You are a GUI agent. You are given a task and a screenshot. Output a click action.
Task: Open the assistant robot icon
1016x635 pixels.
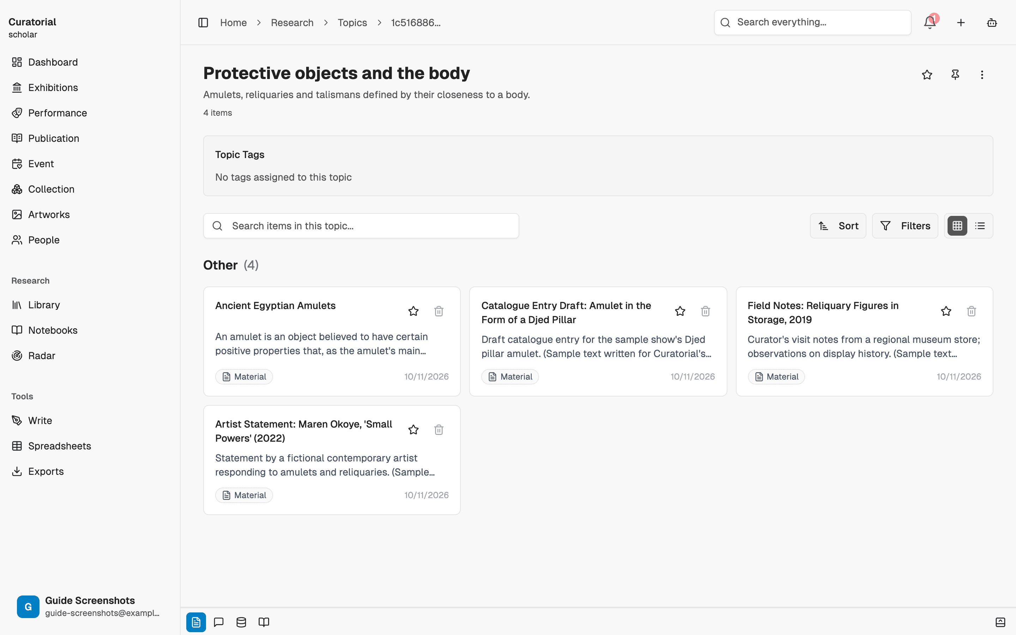pyautogui.click(x=992, y=23)
